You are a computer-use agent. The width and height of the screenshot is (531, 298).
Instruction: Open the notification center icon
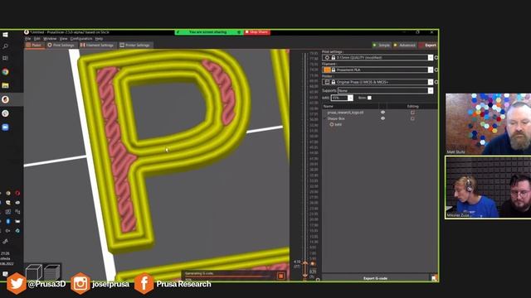tap(5, 274)
